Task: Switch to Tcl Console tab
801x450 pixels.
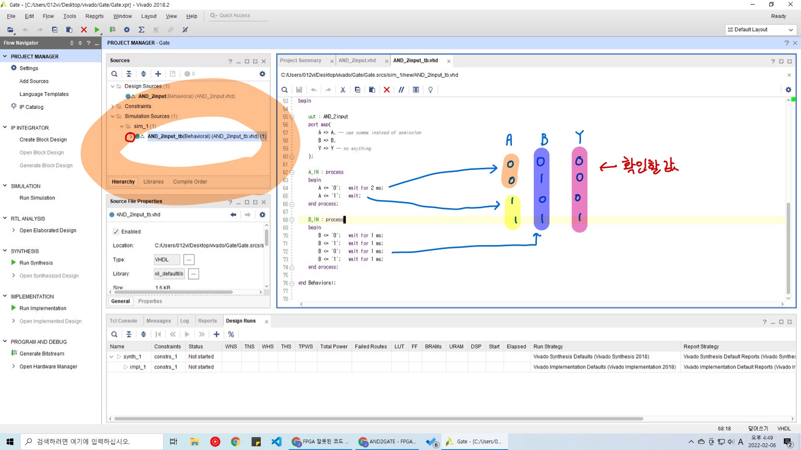Action: coord(123,321)
